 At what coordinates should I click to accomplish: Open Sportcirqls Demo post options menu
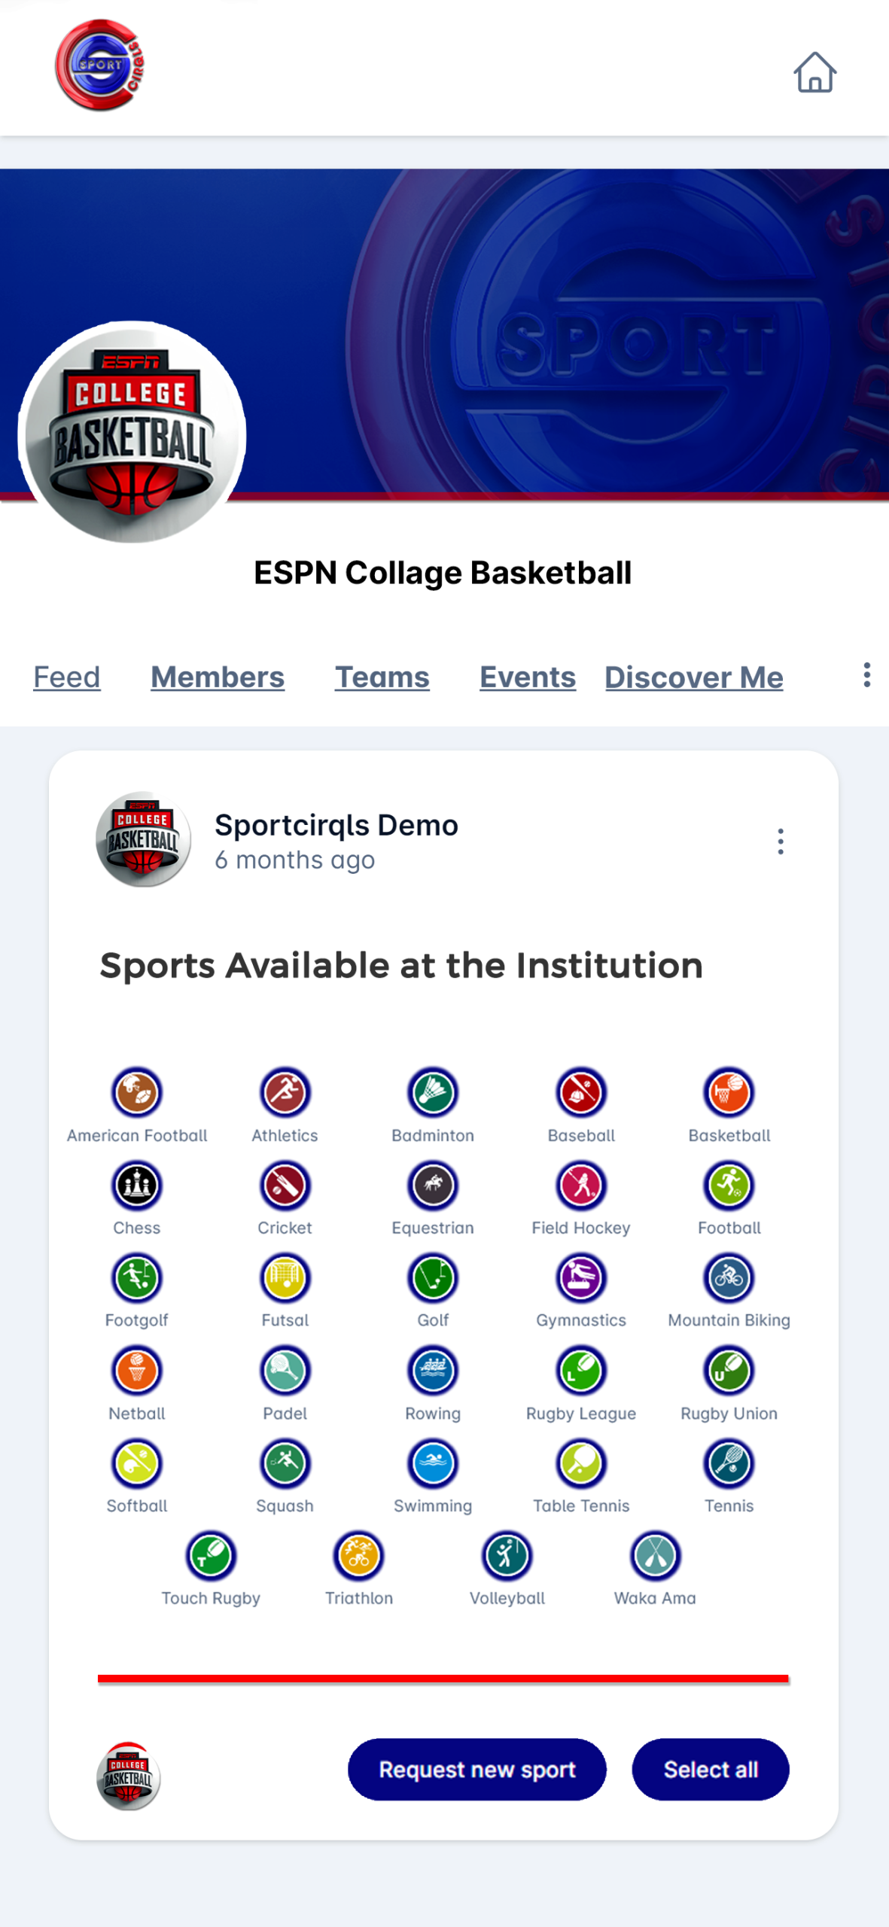coord(780,841)
